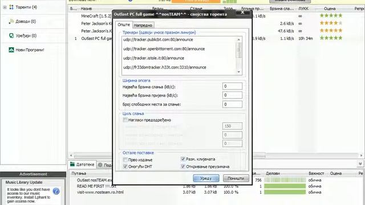Click the pieces bar of READ ME FIRST file

pos(285,186)
